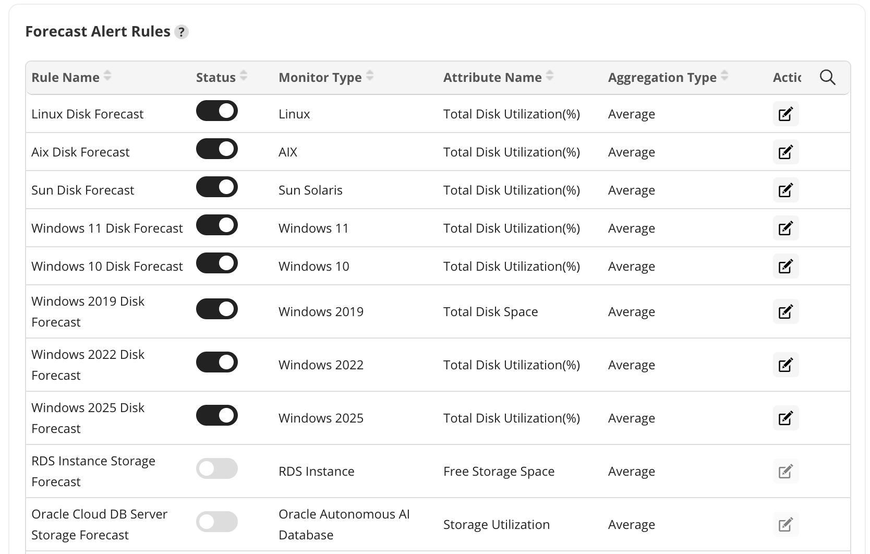Edit the Windows 11 Disk Forecast rule
Screen dimensions: 870x554
coord(786,228)
